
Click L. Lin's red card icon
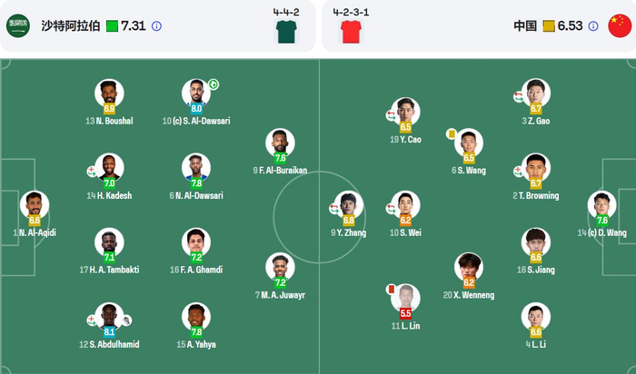click(389, 289)
